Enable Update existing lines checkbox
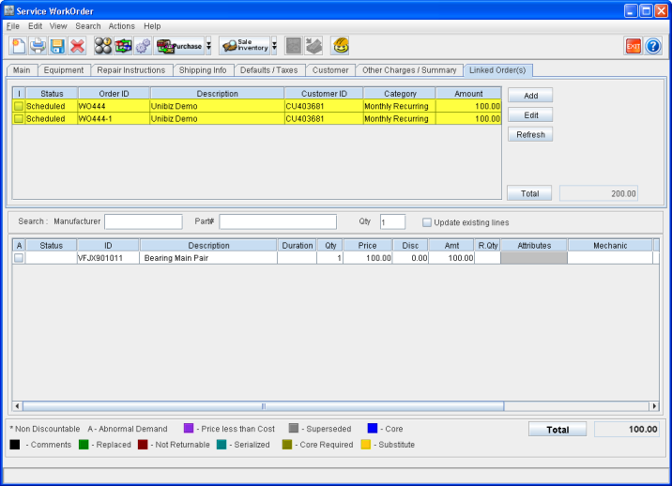 pos(427,222)
